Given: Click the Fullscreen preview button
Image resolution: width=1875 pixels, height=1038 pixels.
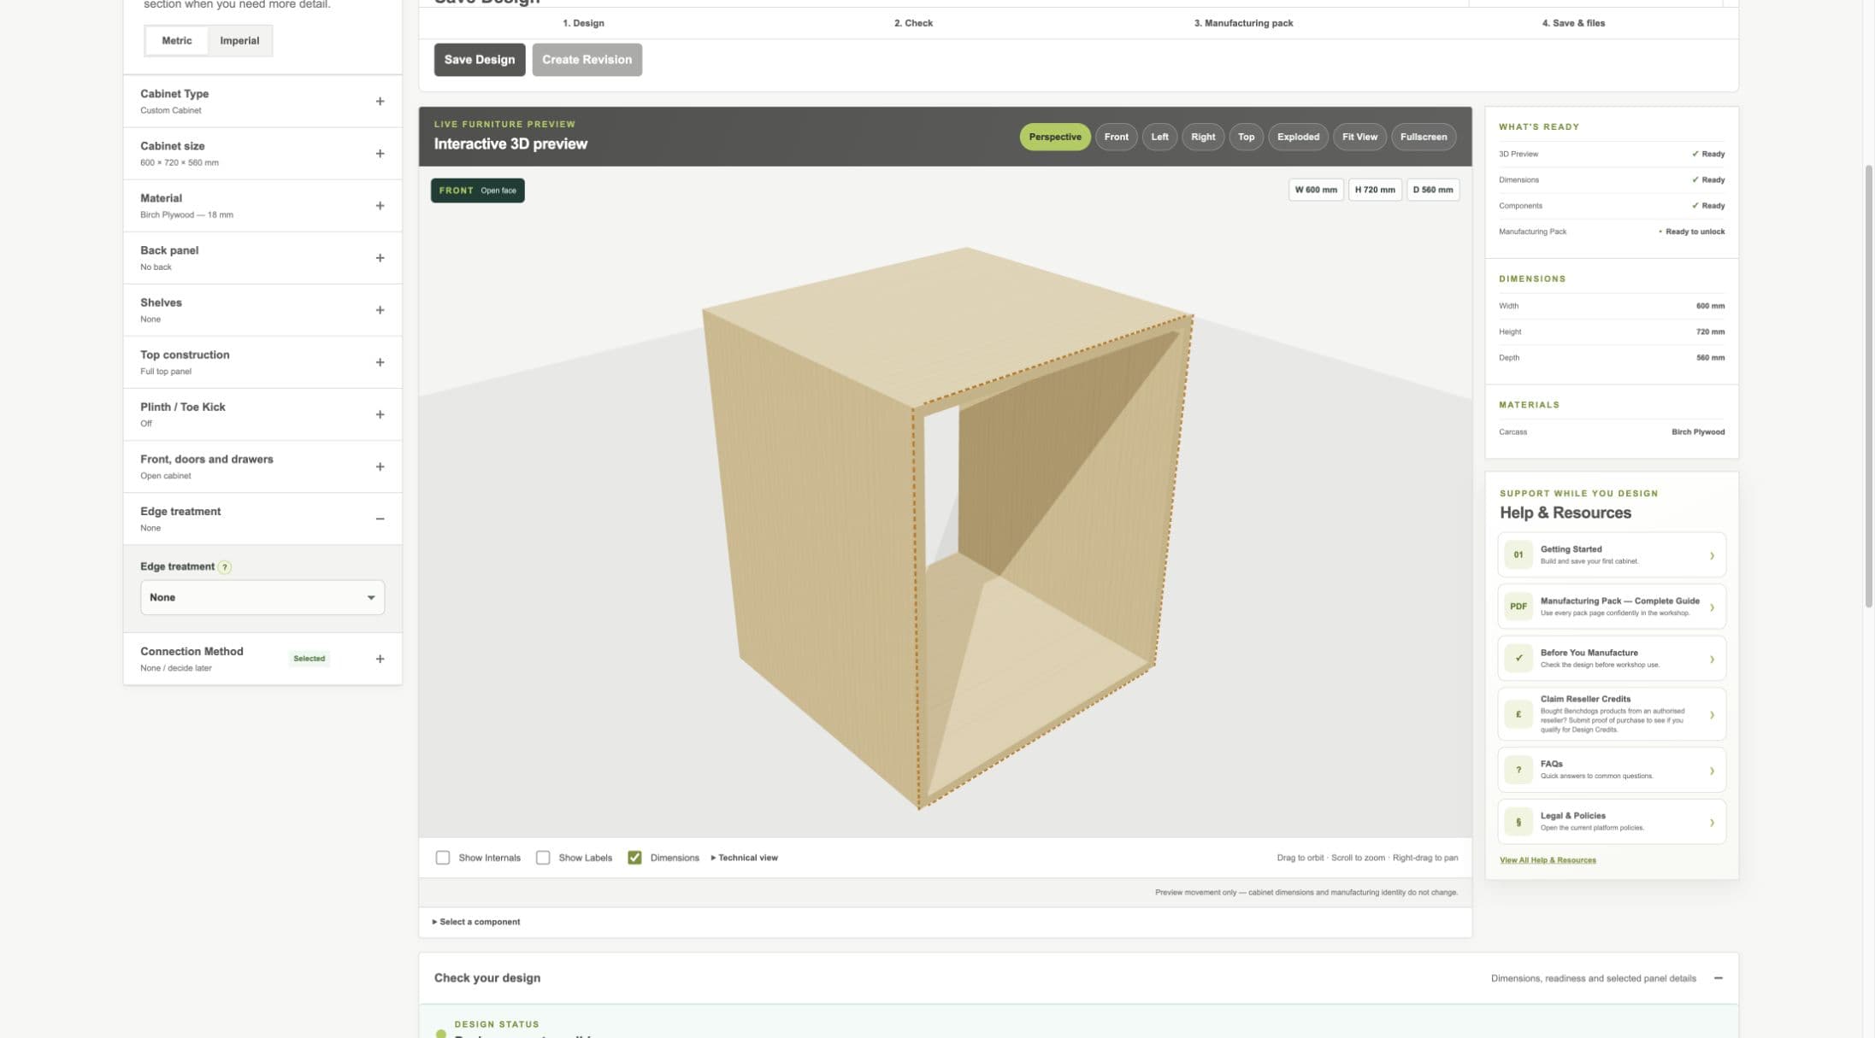Looking at the screenshot, I should click(x=1424, y=137).
